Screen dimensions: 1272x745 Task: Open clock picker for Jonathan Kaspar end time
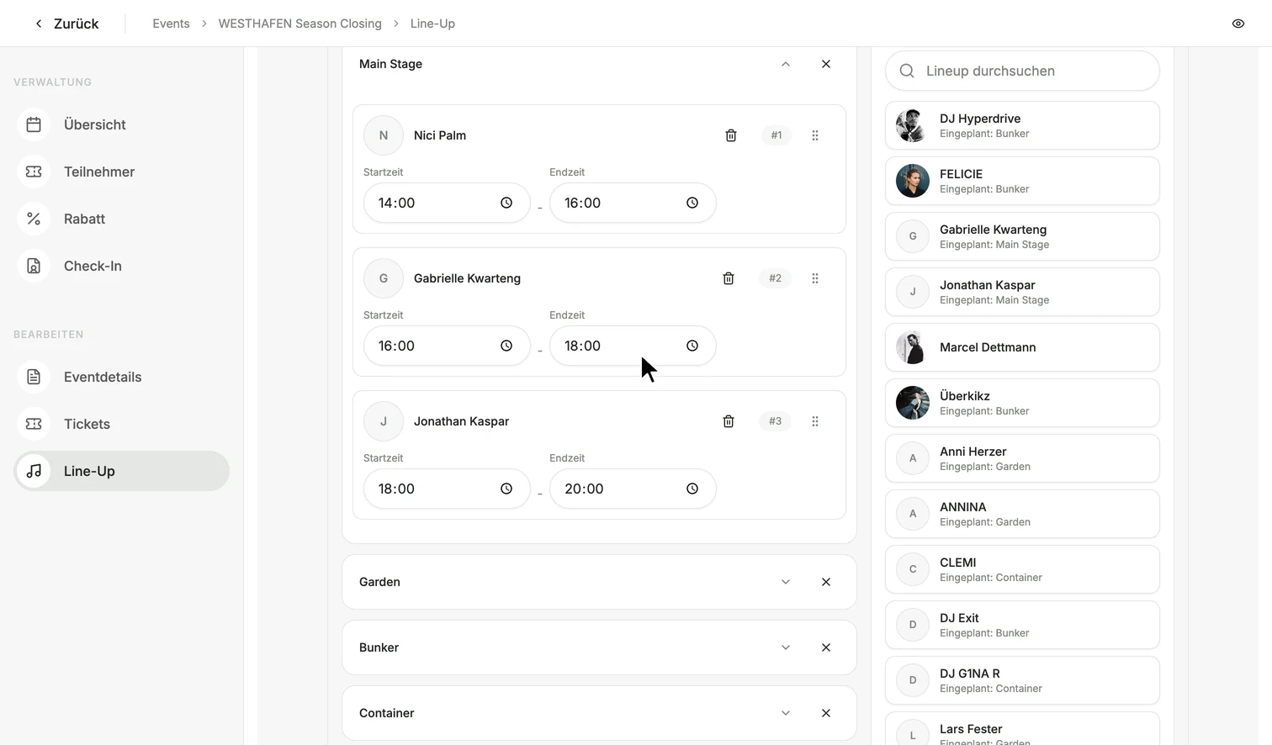click(692, 489)
